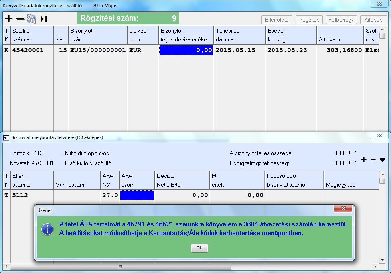Click the EU15/000000001 bizonylat szám cell

[98, 50]
